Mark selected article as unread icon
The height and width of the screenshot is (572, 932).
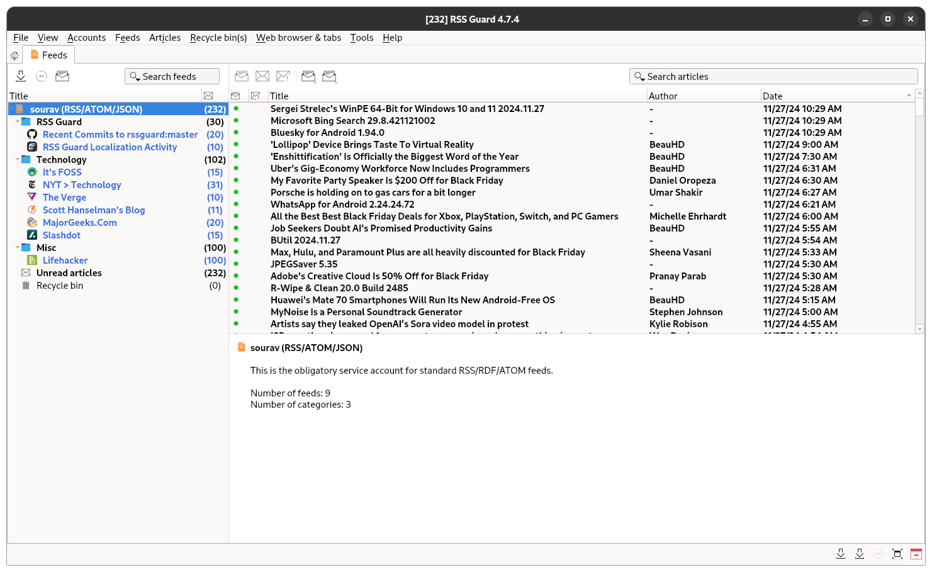pos(262,76)
